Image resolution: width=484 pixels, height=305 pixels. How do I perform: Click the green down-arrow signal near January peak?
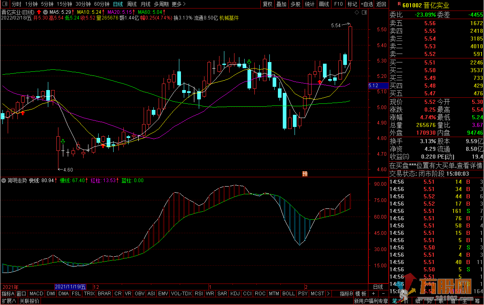[x=249, y=62]
